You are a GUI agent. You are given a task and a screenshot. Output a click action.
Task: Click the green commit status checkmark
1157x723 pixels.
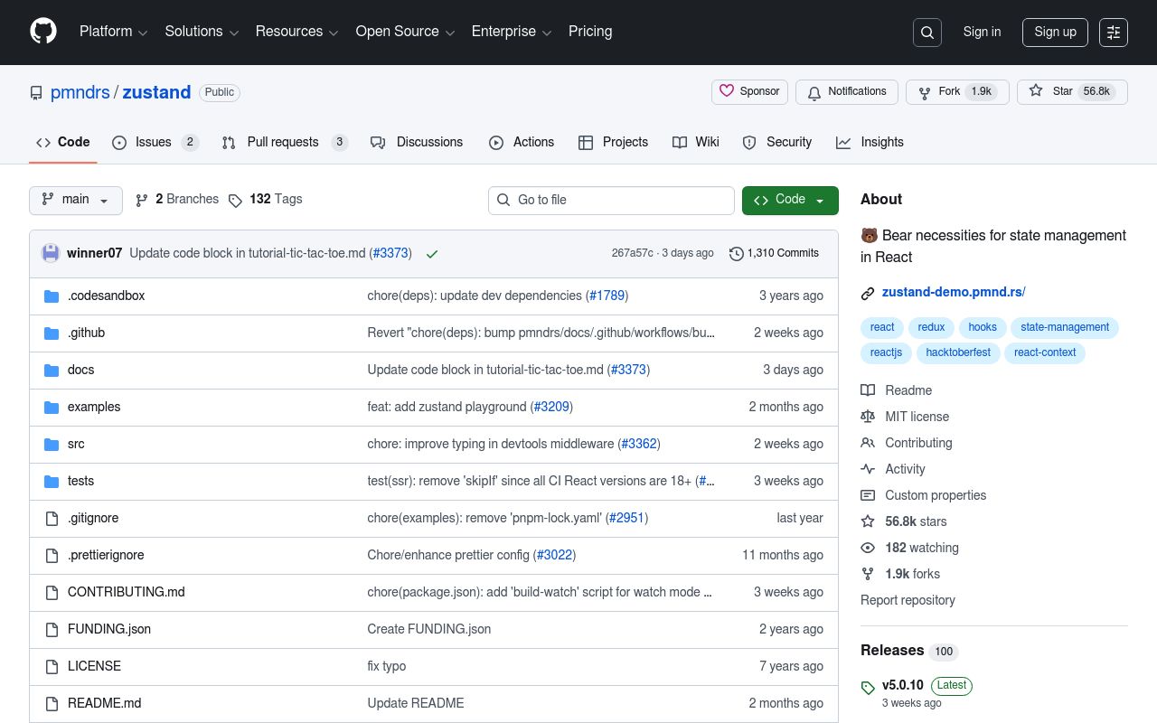coord(432,254)
